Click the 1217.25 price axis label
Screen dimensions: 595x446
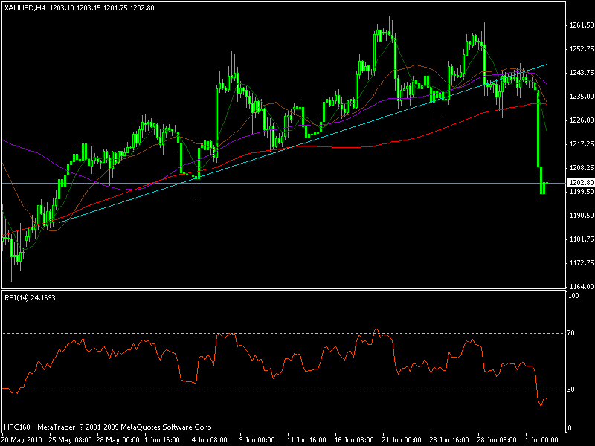click(582, 144)
